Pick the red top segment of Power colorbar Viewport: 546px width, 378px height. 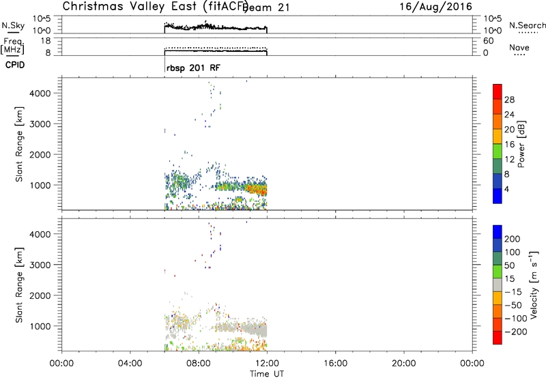click(x=498, y=91)
